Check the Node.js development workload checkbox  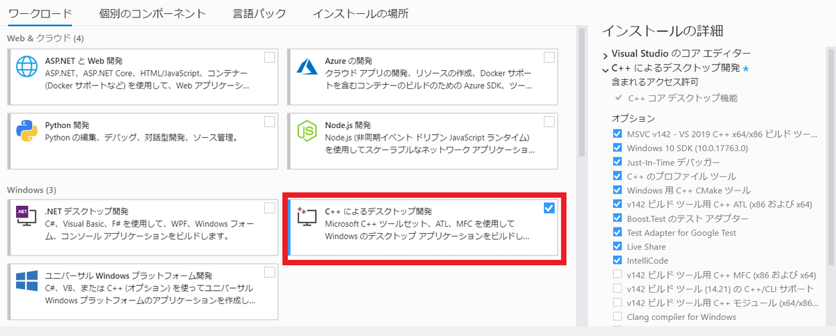pos(549,122)
